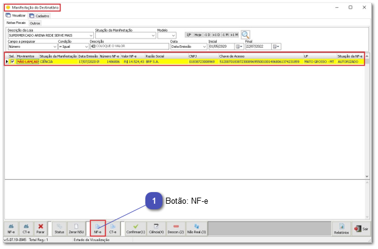
Task: Select the Outros sub-tab
Action: 35,23
